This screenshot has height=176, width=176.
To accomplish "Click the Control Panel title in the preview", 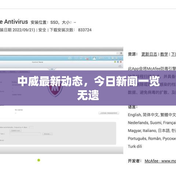I will [x=37, y=62].
